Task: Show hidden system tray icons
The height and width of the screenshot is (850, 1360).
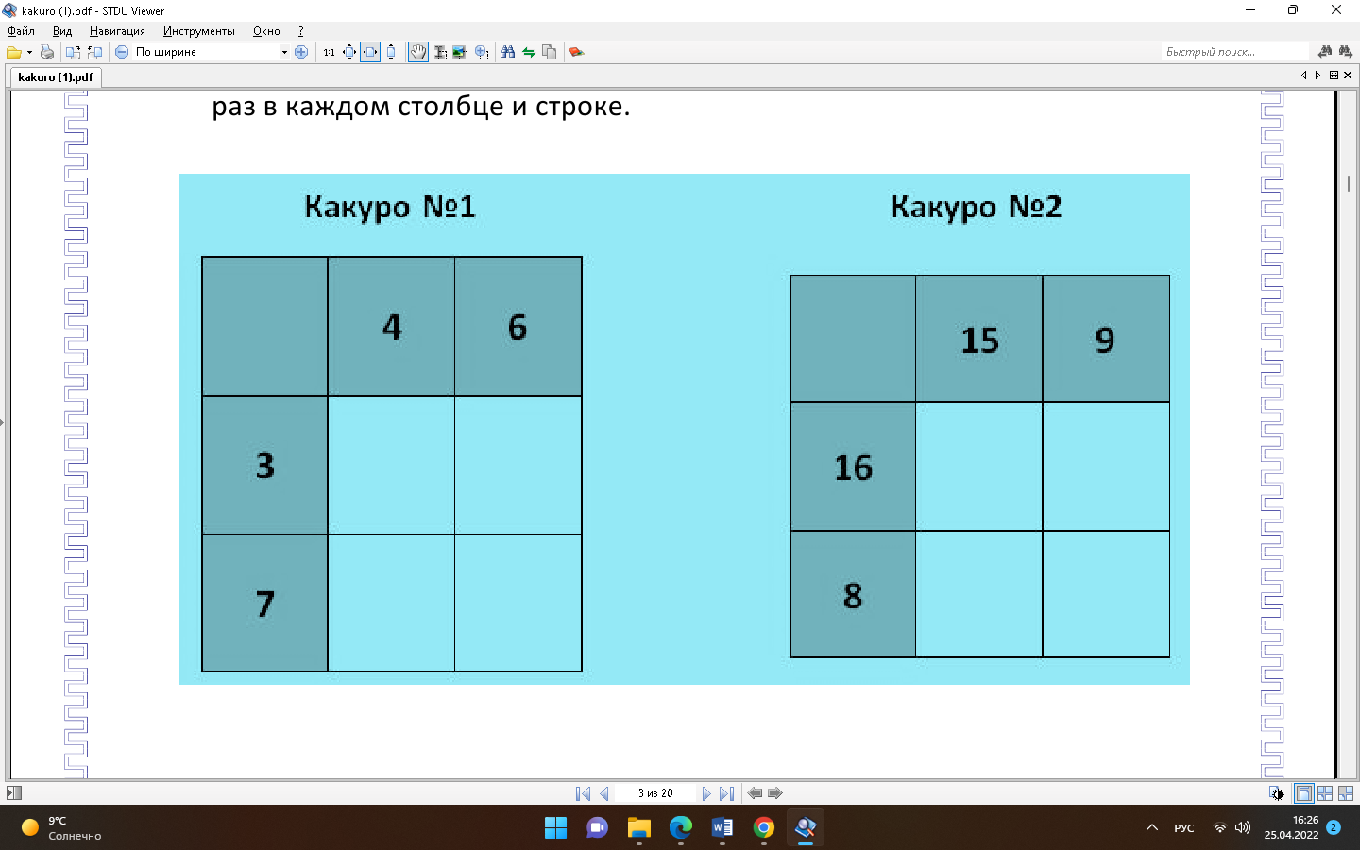Action: [1151, 827]
